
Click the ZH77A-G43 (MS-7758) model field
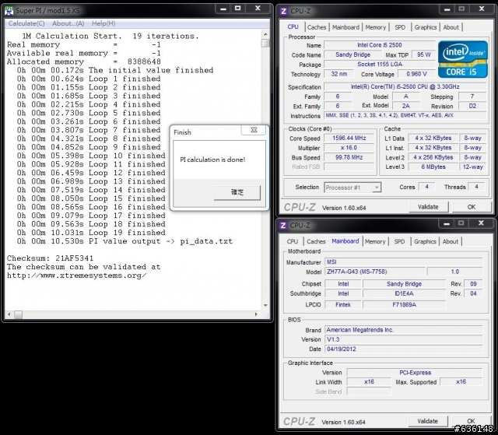(x=374, y=272)
